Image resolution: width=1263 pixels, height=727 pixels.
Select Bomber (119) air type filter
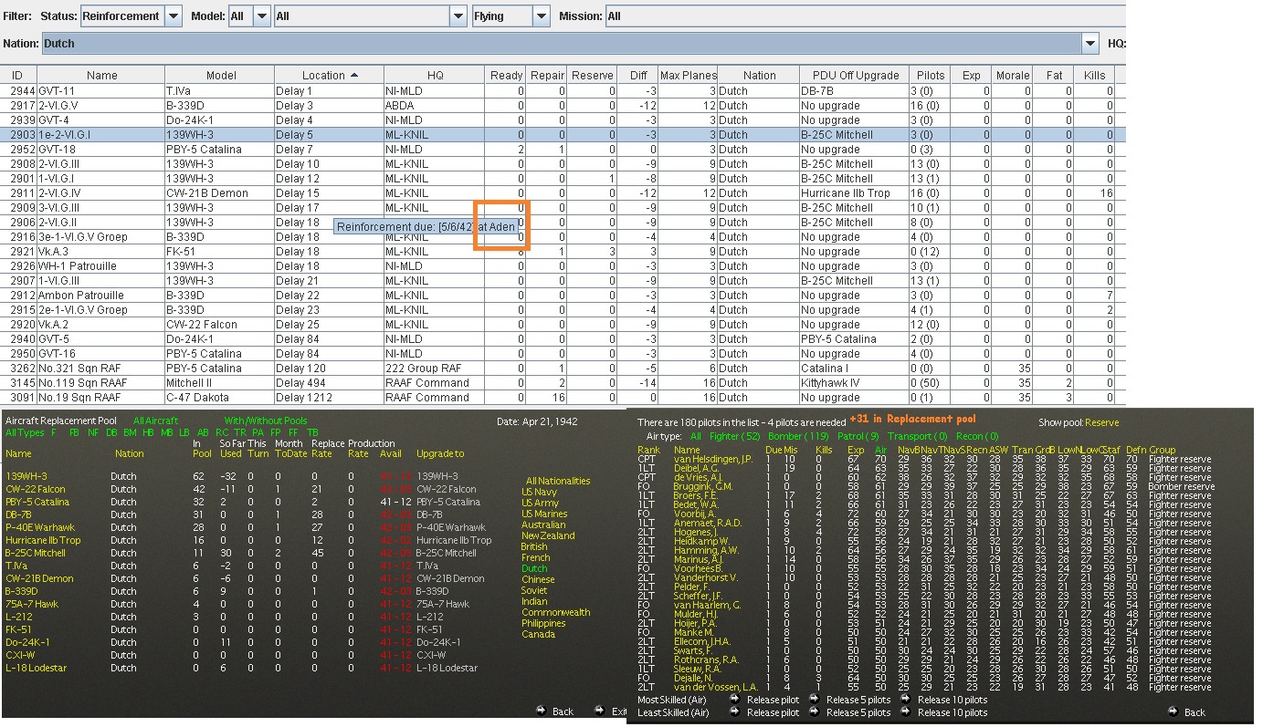pyautogui.click(x=798, y=437)
